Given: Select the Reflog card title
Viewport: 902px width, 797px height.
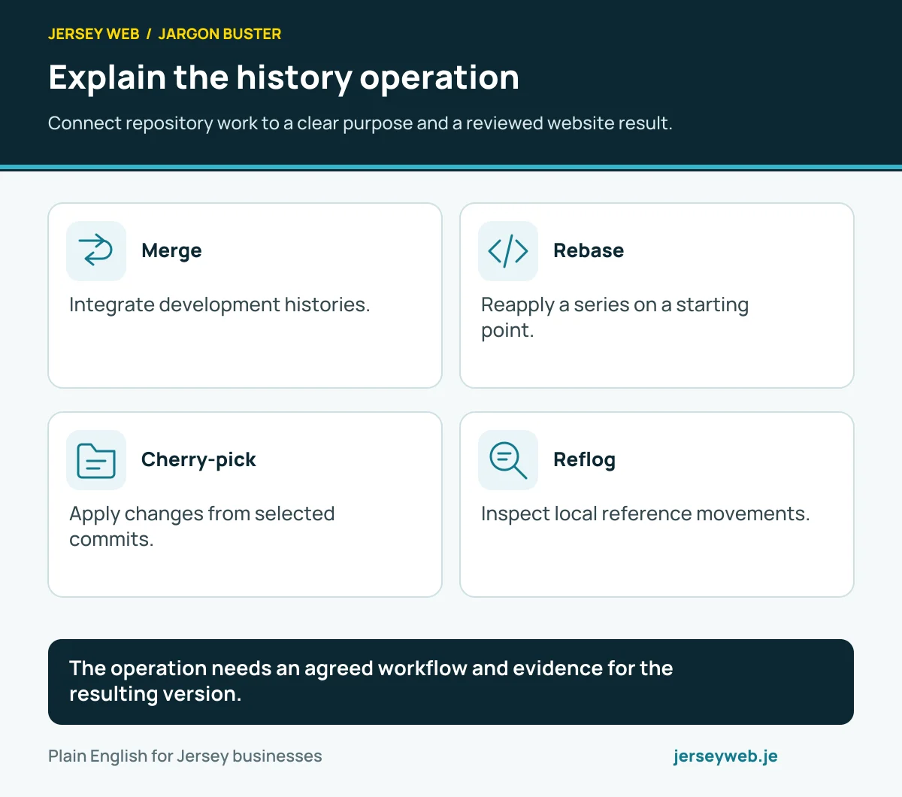Looking at the screenshot, I should pos(584,459).
